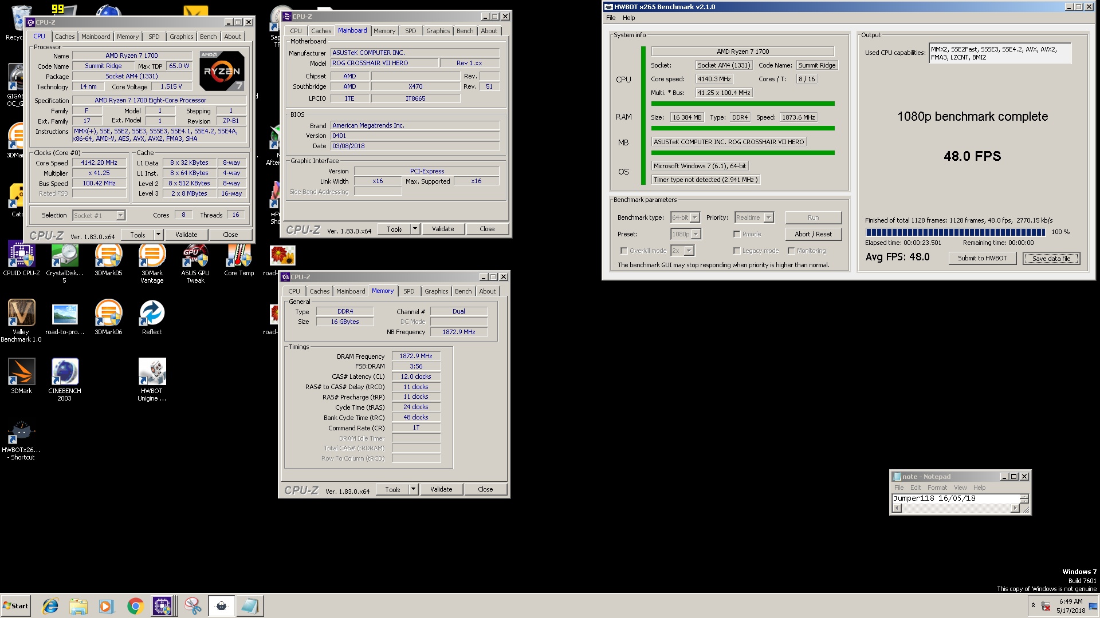Click Submit to HWBOT button
Image resolution: width=1100 pixels, height=618 pixels.
point(982,258)
